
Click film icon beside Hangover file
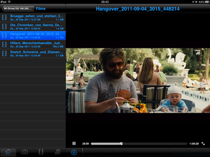point(4,36)
